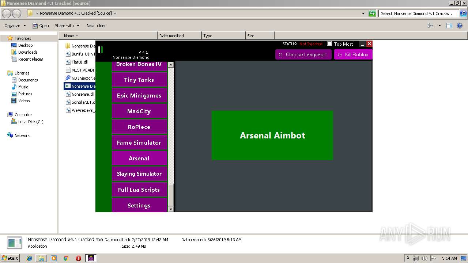The image size is (468, 263).
Task: Choose the Epic Minigames script
Action: click(139, 95)
